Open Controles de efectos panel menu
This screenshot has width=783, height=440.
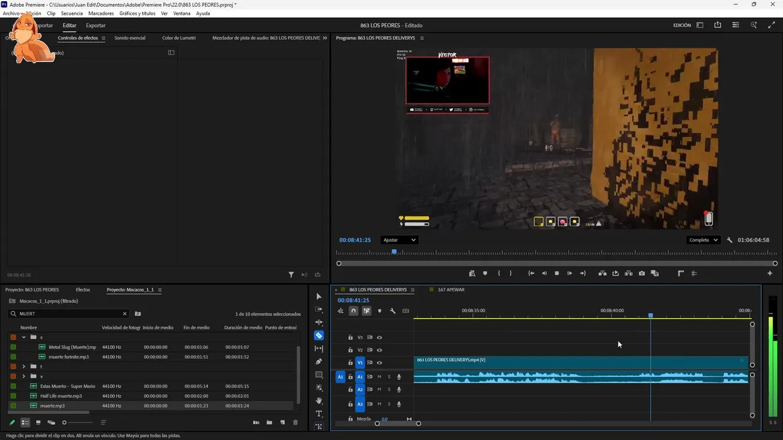pyautogui.click(x=103, y=38)
